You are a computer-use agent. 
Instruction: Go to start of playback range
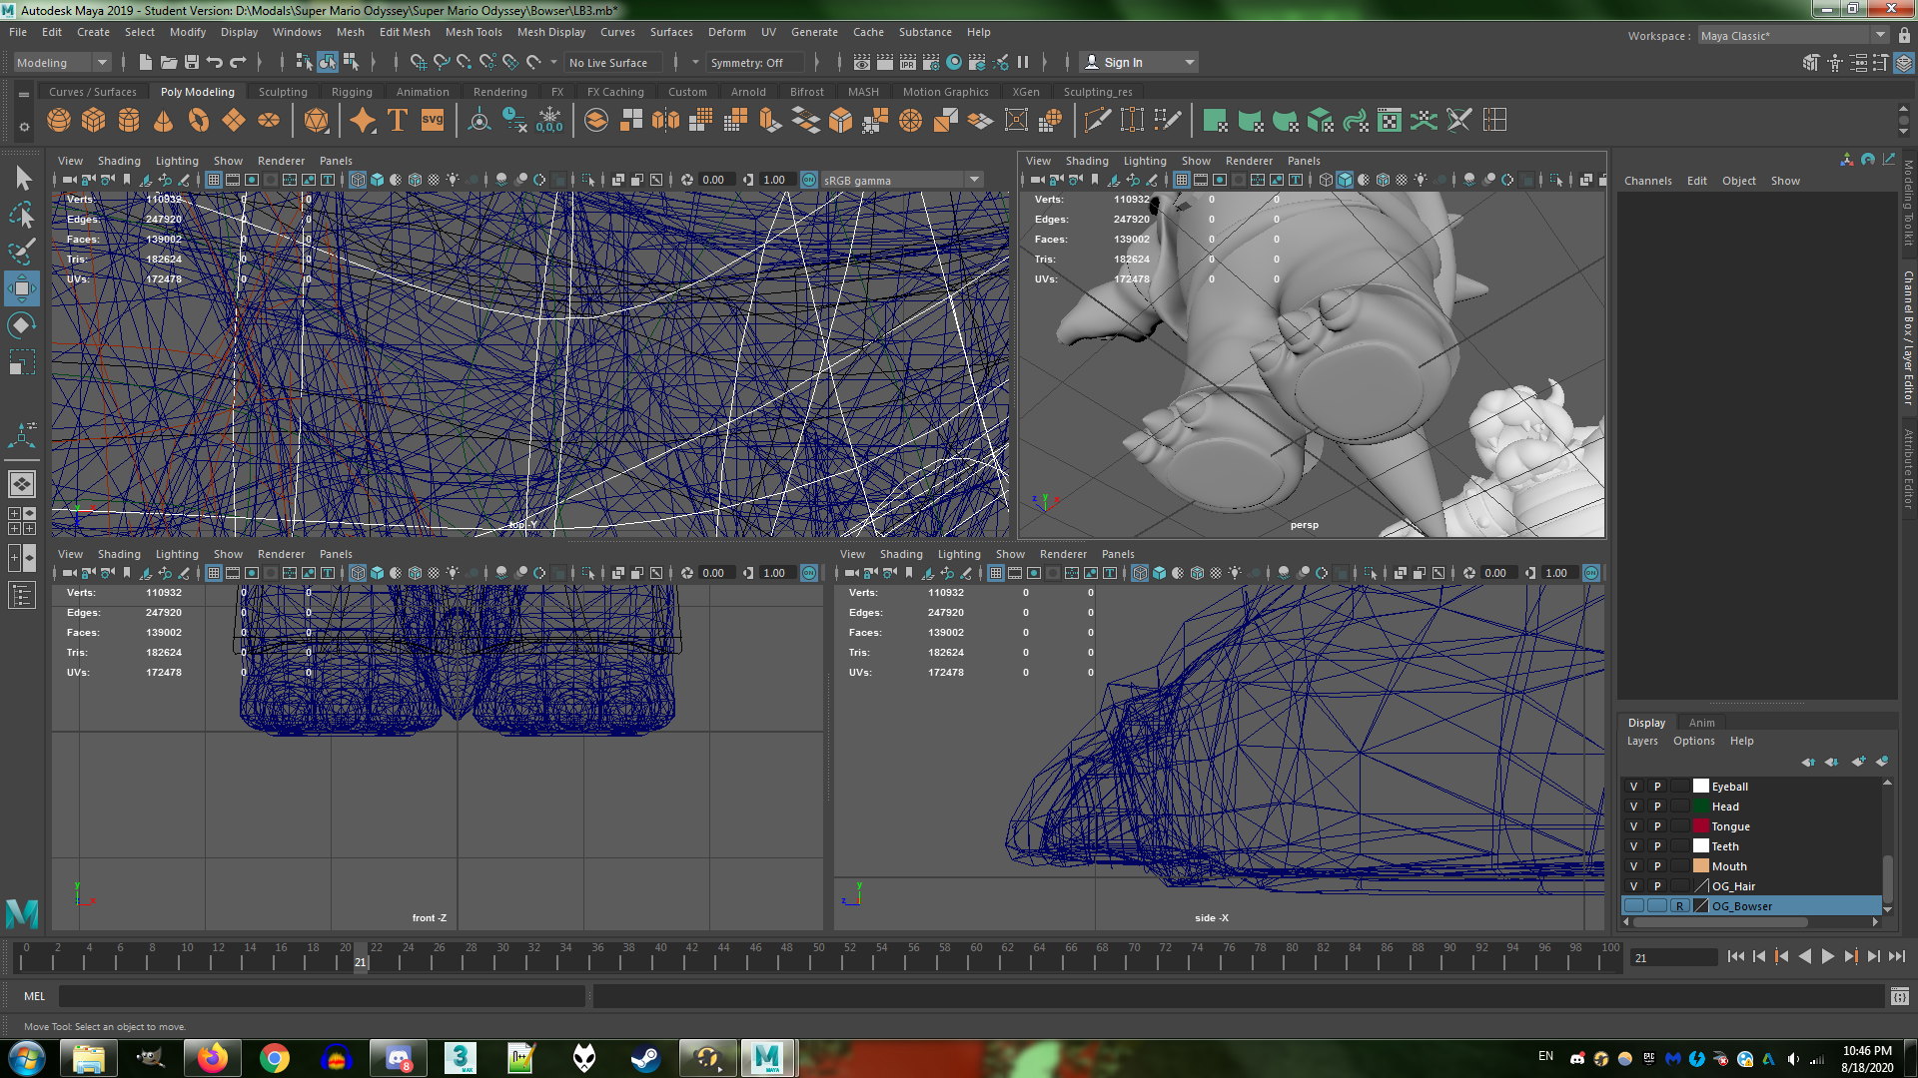click(x=1735, y=956)
